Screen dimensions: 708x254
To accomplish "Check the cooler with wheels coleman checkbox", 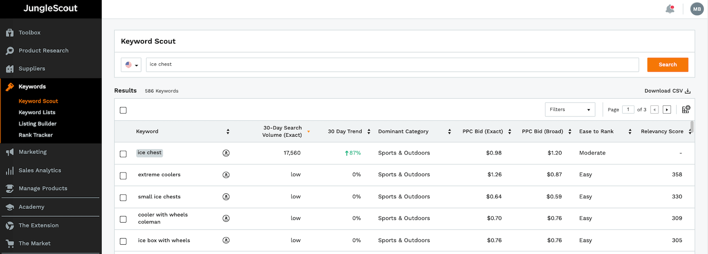I will point(123,219).
